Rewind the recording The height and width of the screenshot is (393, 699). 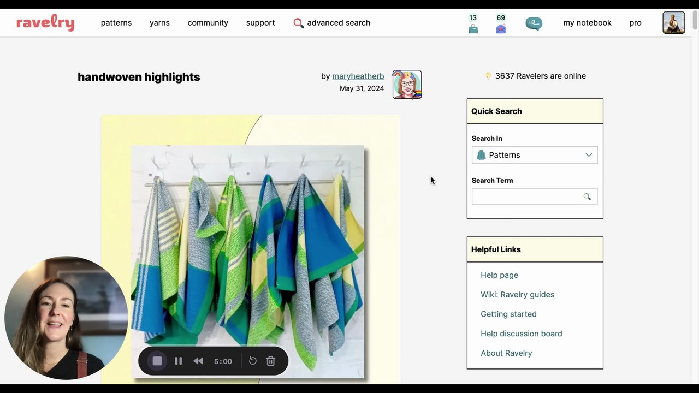[198, 361]
